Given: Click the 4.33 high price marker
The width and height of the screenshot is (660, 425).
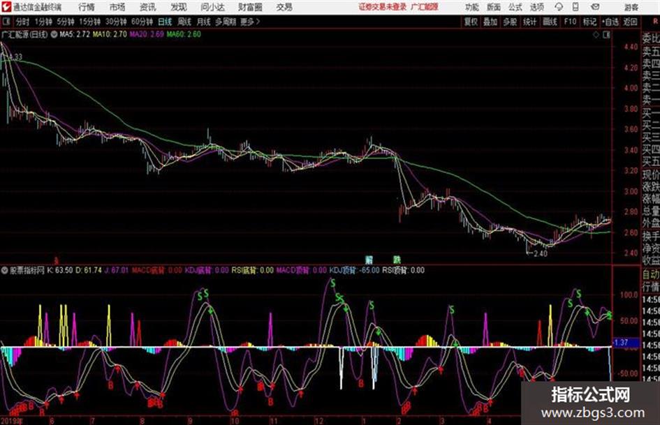Looking at the screenshot, I should coord(14,57).
